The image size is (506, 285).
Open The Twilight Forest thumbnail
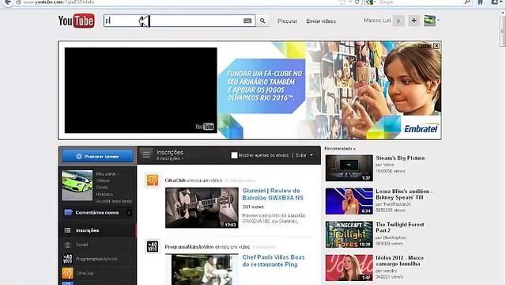(349, 234)
